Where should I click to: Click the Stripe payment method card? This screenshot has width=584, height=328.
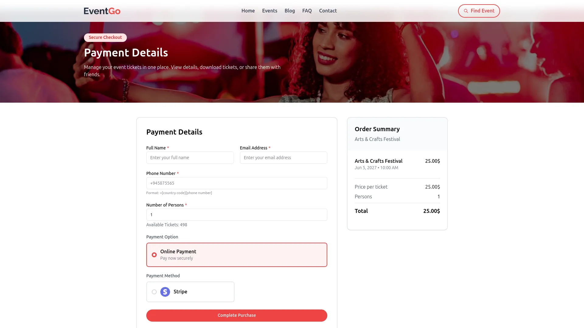190,292
